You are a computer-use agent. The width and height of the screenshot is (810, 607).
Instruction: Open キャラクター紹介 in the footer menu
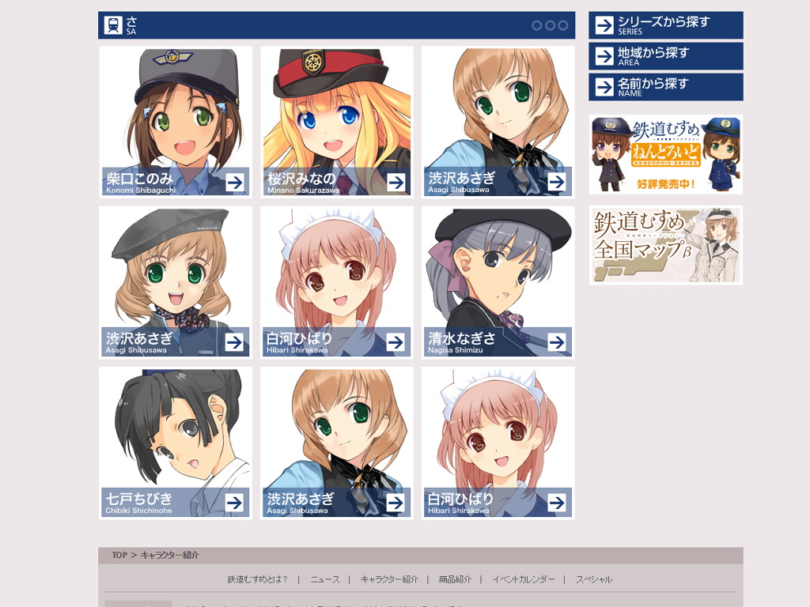pyautogui.click(x=389, y=579)
